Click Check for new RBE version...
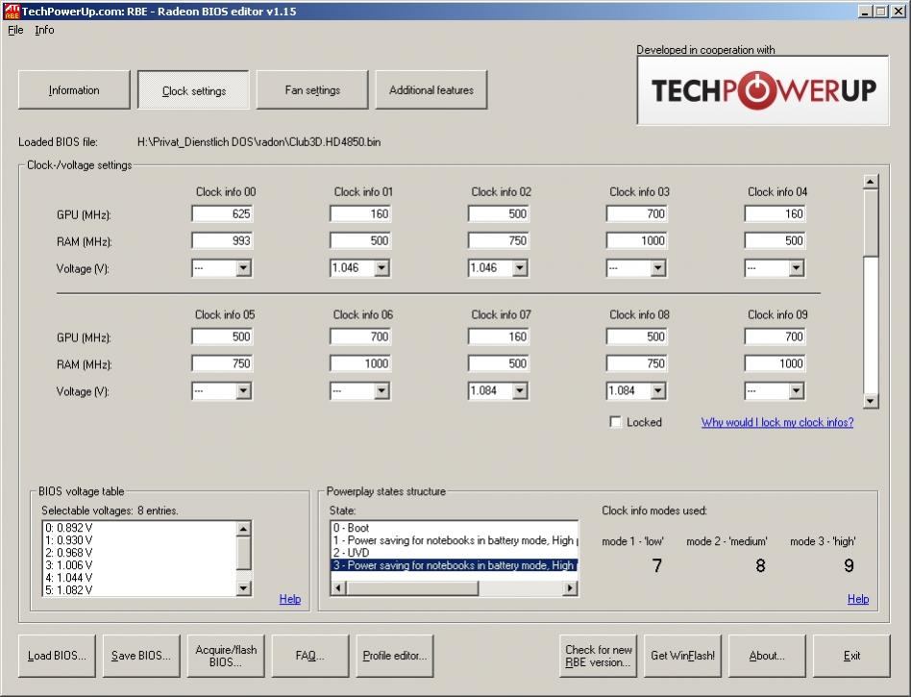911x697 pixels. tap(599, 656)
